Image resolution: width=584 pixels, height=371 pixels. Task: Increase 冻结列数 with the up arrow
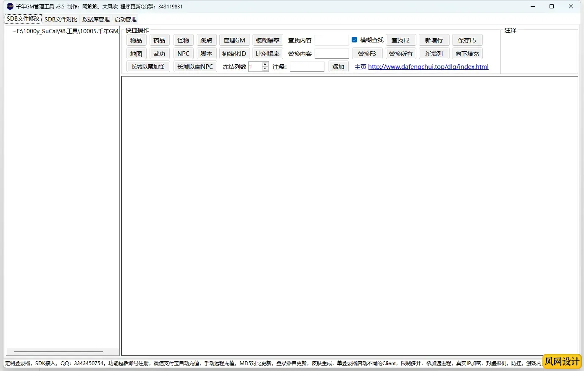tap(265, 64)
